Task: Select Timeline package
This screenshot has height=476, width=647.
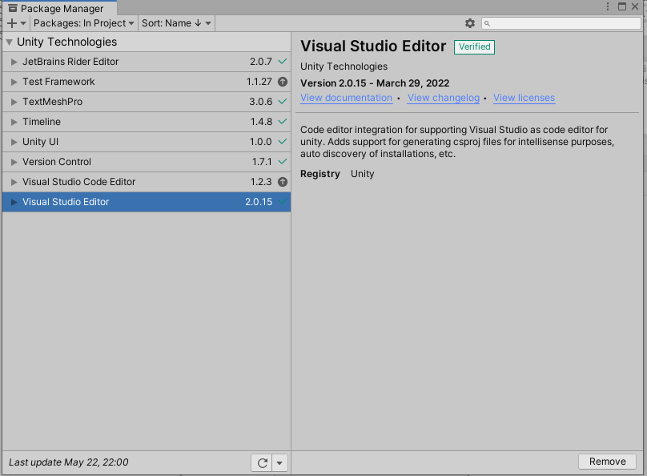Action: [x=147, y=122]
